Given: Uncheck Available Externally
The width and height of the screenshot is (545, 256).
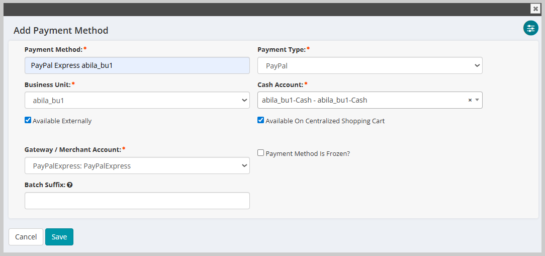Looking at the screenshot, I should 28,120.
